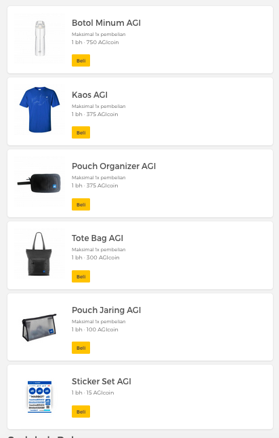Buy the Kaos AGI with Beli
This screenshot has height=438, width=279.
click(81, 132)
